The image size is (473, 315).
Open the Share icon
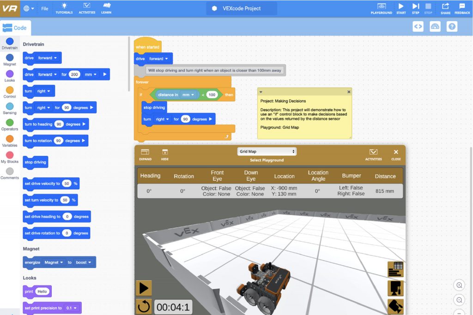pyautogui.click(x=445, y=8)
